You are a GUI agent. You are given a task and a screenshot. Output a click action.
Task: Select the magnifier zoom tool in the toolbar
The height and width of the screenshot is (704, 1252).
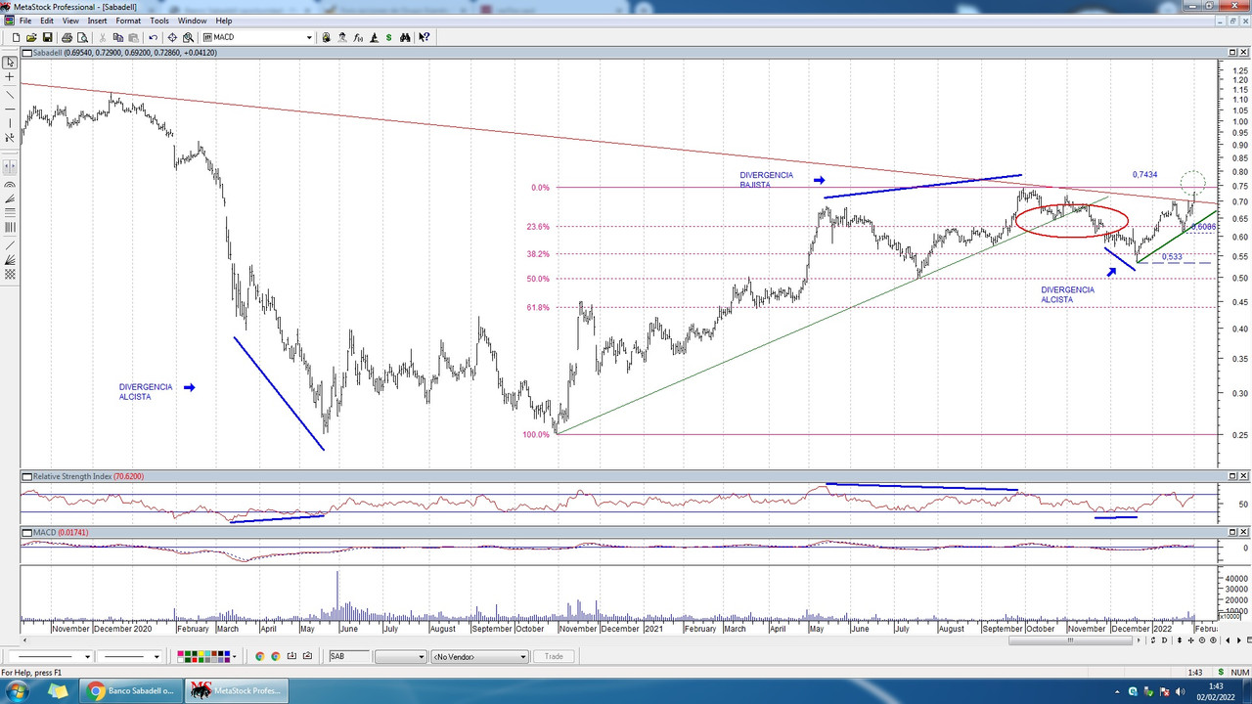pos(188,37)
